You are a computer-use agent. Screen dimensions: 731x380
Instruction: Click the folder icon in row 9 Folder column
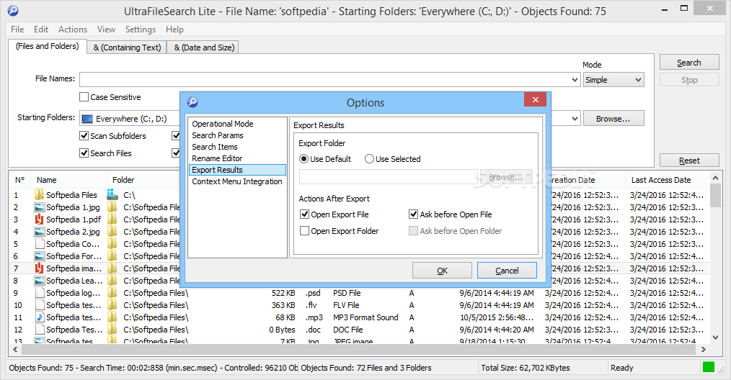click(112, 292)
